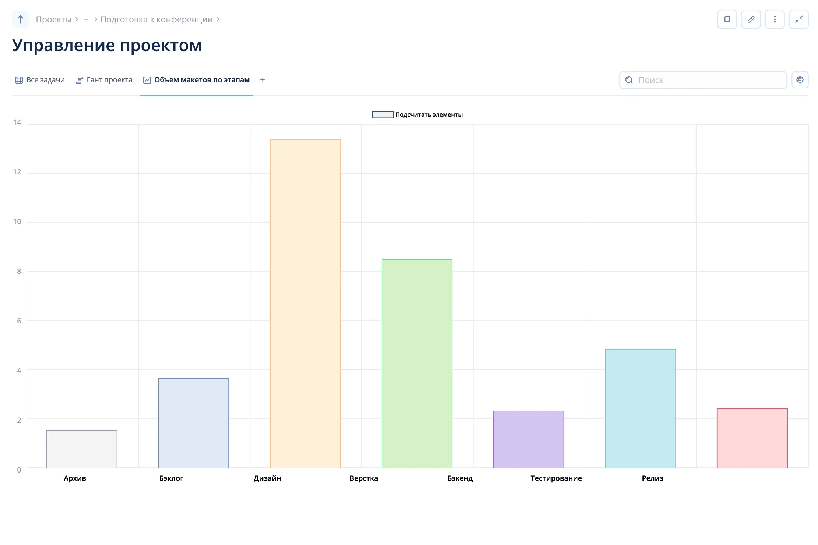
Task: Click the search magnifier icon
Action: [x=629, y=80]
